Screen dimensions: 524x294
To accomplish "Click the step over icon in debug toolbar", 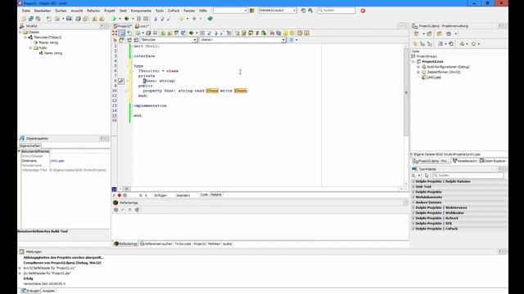I will click(162, 19).
